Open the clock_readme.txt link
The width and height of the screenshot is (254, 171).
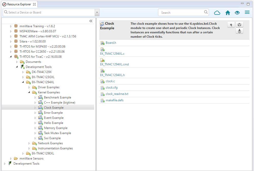117,94
